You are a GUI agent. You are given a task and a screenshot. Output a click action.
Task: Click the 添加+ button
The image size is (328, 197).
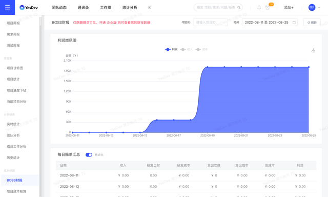pyautogui.click(x=289, y=8)
